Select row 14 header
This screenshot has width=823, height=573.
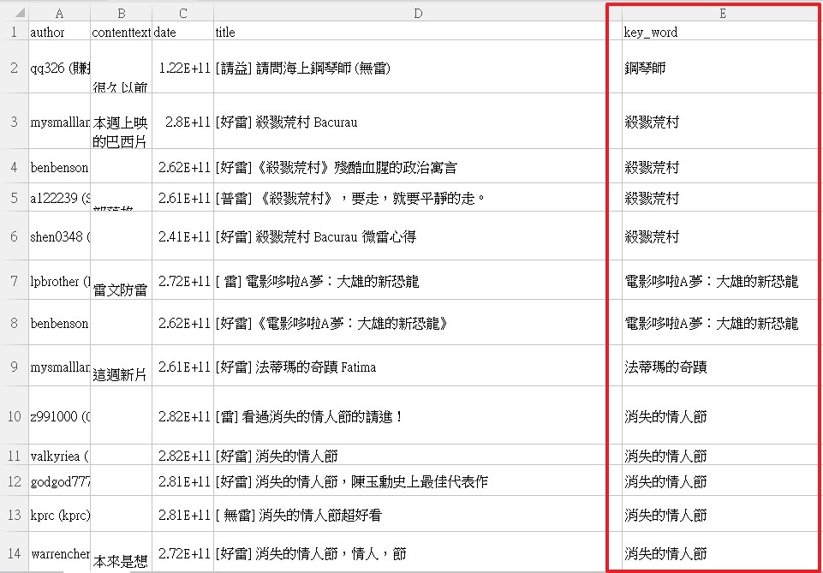[x=15, y=552]
